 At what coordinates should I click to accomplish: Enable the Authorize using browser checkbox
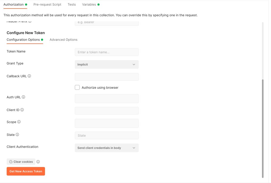tap(77, 87)
